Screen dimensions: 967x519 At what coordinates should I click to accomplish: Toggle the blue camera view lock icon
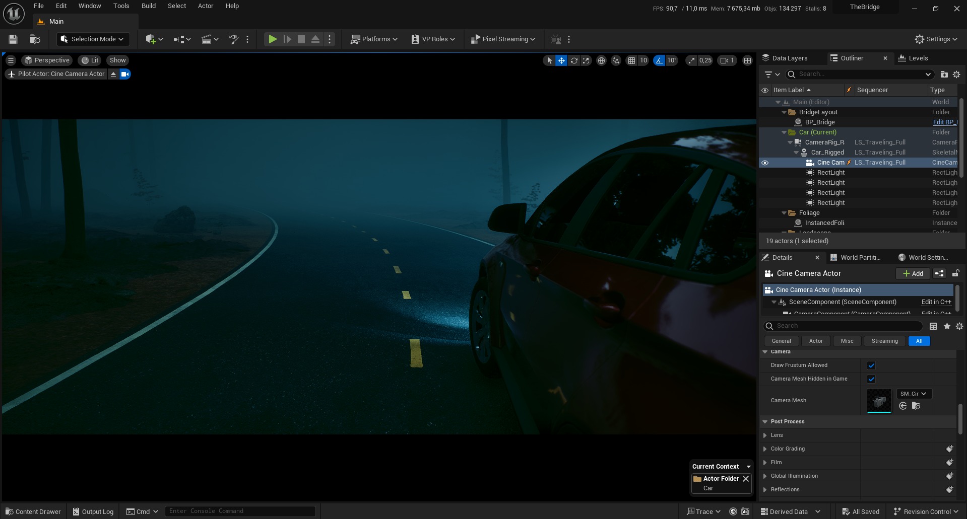point(125,74)
